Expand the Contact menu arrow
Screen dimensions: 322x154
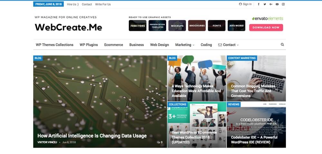pos(238,45)
